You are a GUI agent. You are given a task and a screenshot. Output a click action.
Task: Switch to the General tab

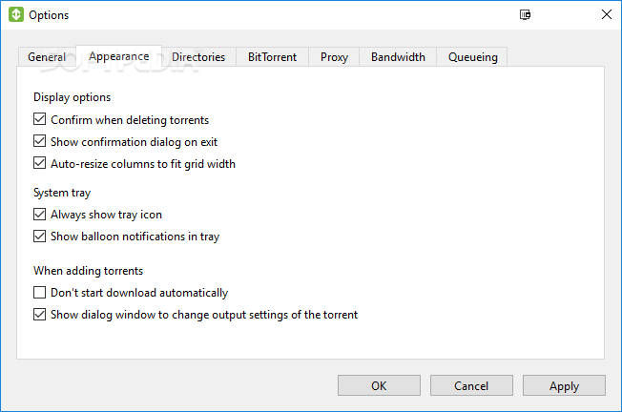[47, 57]
